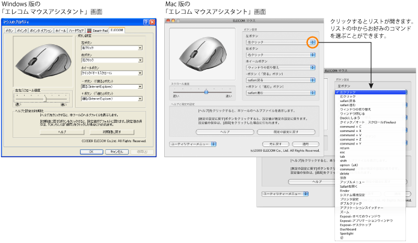
Task: Open the ハードウェア tab
Action: [x=76, y=31]
